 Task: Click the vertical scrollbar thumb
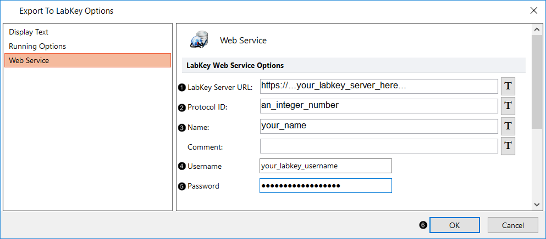click(x=537, y=81)
